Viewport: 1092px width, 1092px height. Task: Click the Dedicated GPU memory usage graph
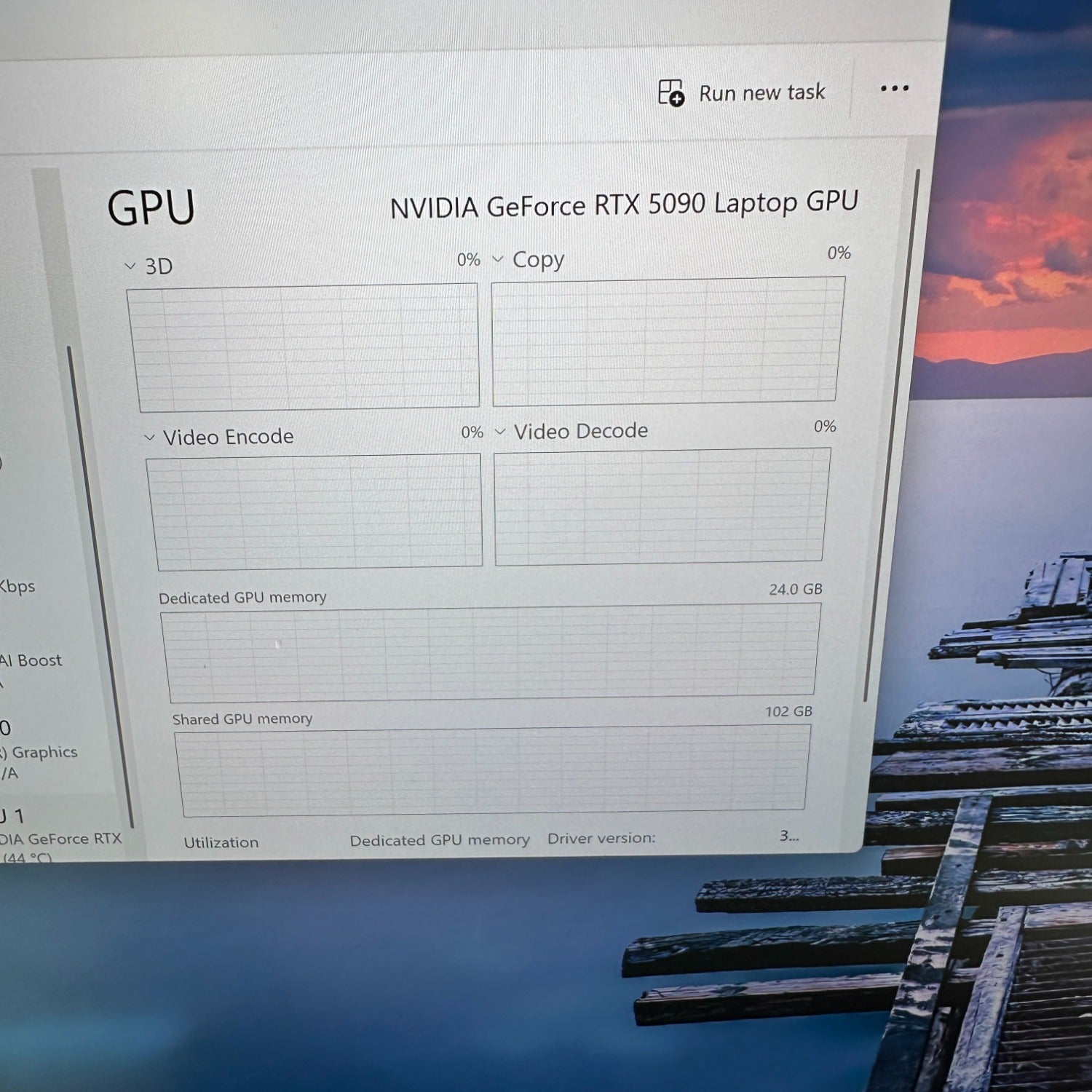(491, 652)
